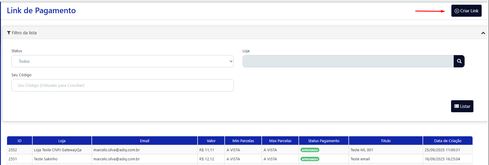Click the Loja column header
The width and height of the screenshot is (489, 165).
coord(62,141)
